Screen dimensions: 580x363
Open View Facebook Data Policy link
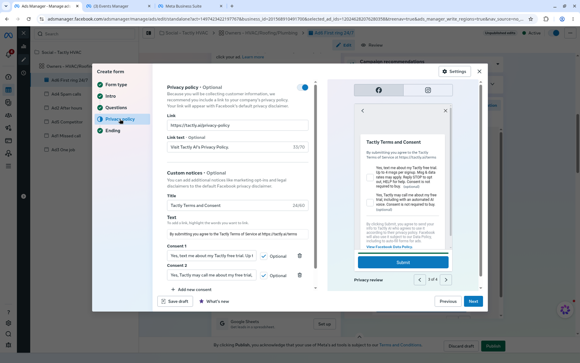coord(389,247)
